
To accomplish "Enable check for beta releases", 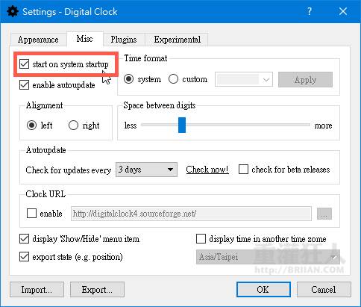I will click(x=243, y=170).
